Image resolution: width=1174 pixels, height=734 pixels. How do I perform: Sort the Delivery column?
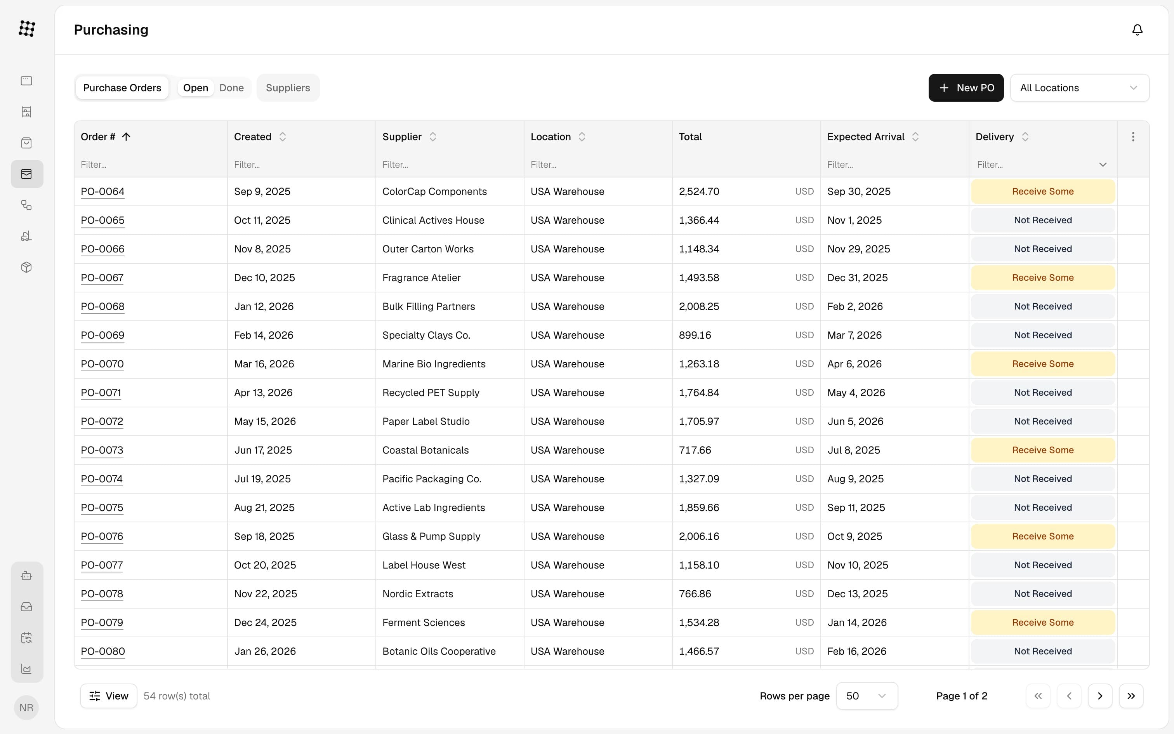(x=1025, y=137)
